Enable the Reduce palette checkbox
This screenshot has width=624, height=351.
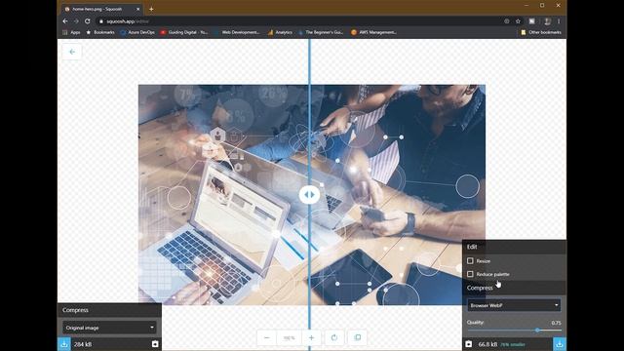[470, 274]
